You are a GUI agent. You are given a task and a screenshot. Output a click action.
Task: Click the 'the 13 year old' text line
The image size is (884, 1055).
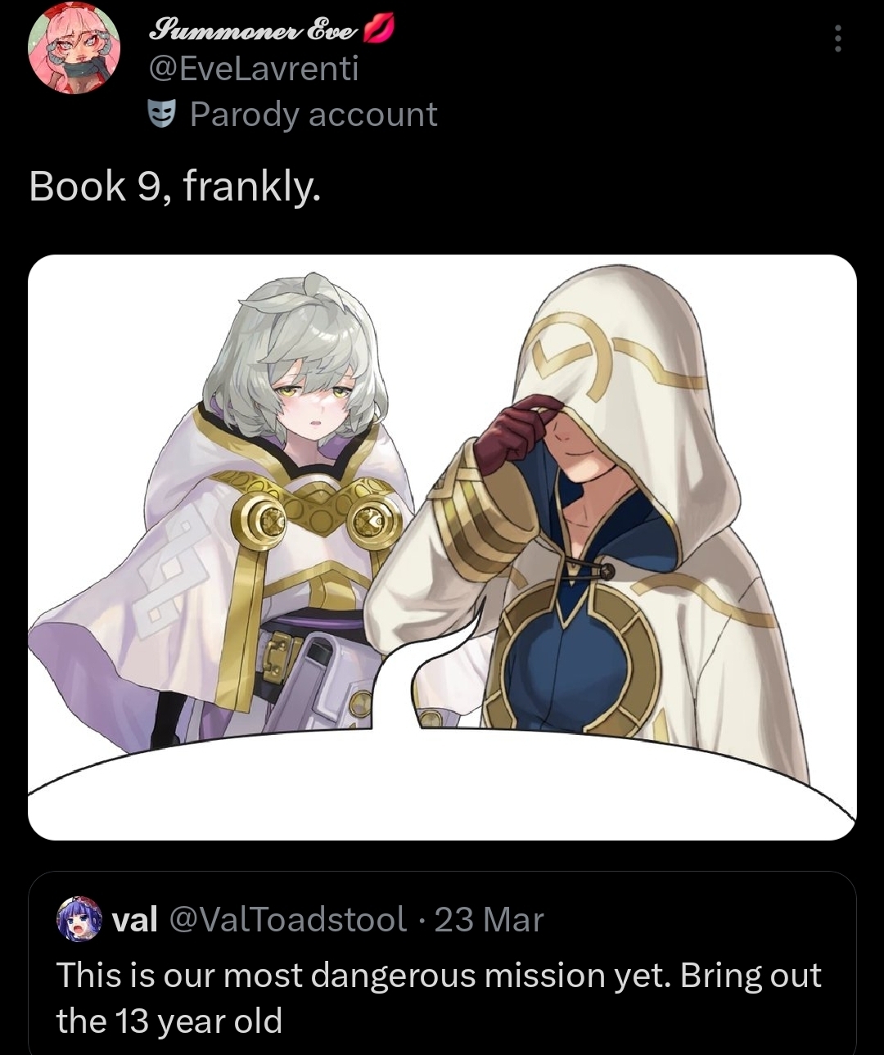point(169,1021)
